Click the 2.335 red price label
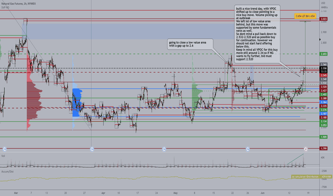 [x=324, y=106]
